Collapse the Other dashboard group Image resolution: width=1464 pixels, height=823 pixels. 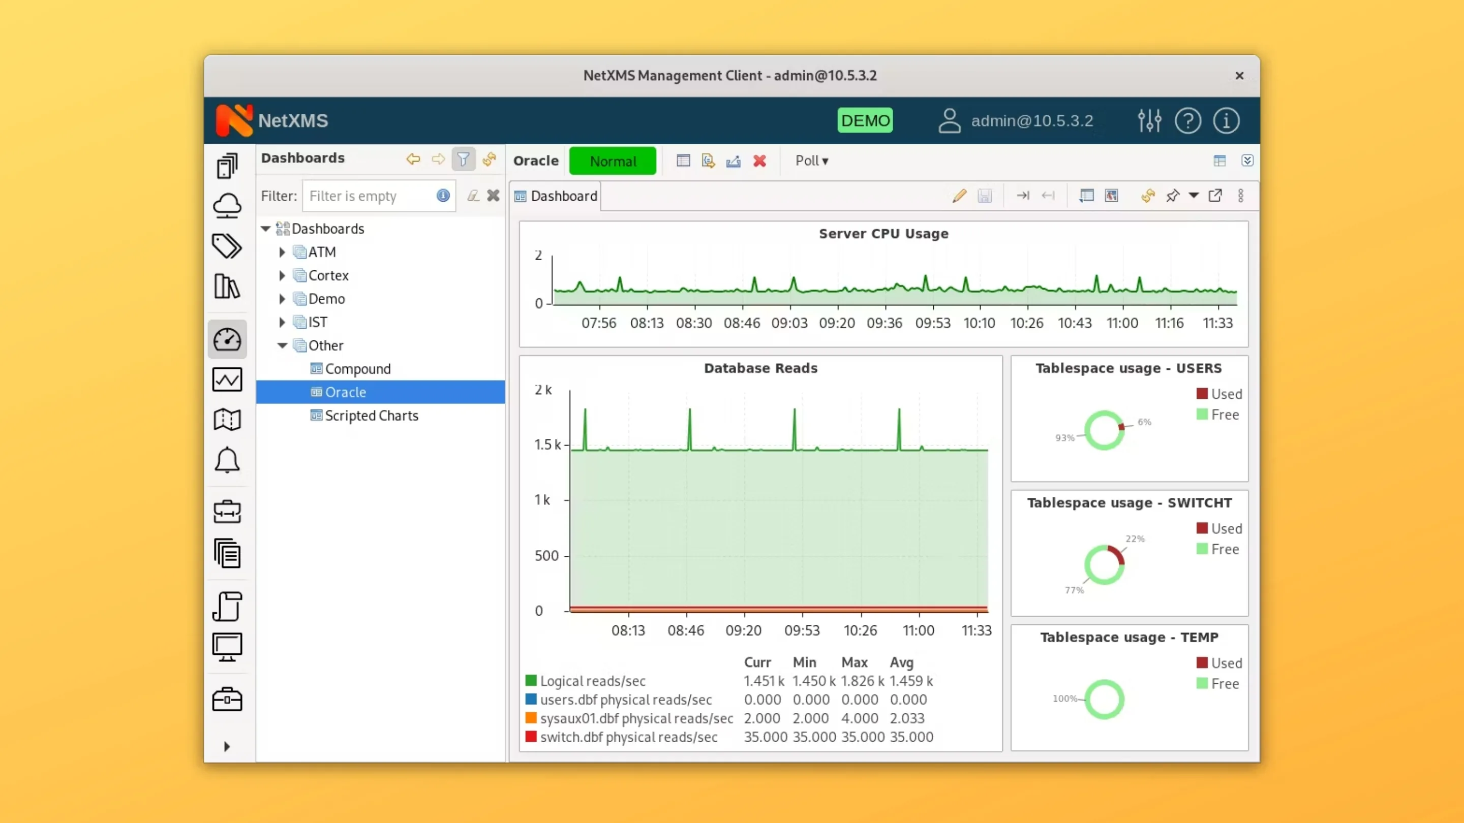283,345
